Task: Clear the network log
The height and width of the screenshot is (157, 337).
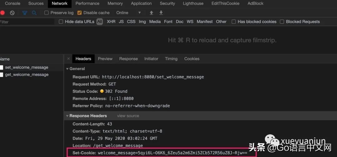Action: pyautogui.click(x=12, y=13)
